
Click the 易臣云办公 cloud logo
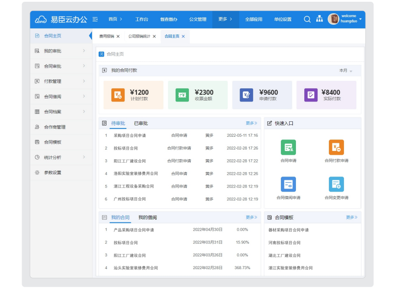(x=41, y=19)
